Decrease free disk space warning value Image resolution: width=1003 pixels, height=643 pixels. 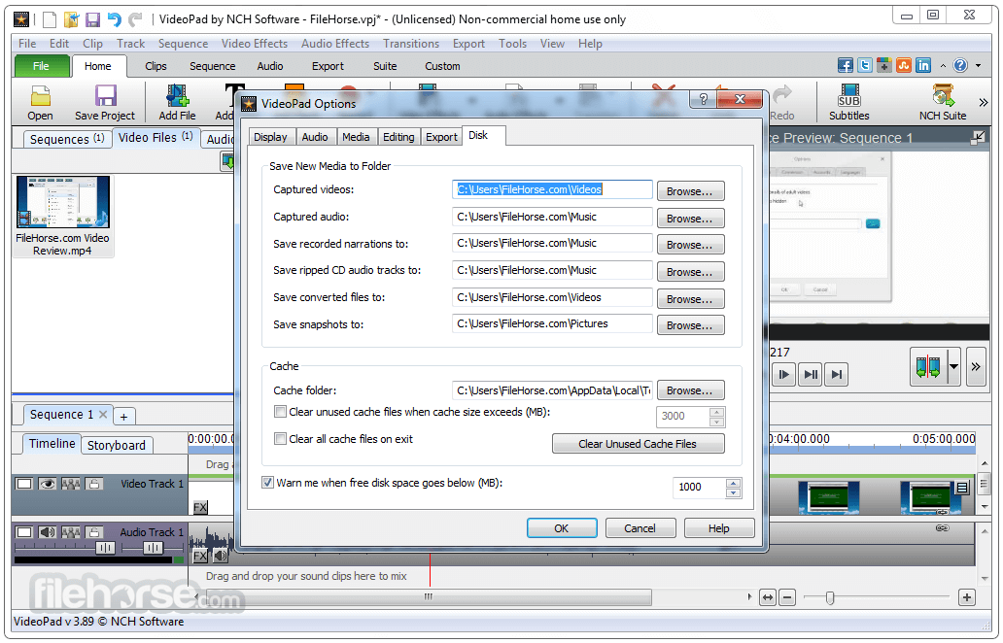click(x=734, y=492)
